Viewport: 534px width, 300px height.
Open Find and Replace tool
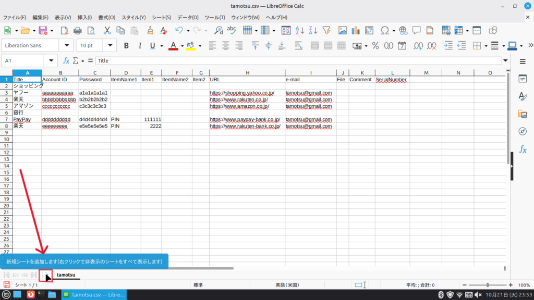[x=217, y=30]
